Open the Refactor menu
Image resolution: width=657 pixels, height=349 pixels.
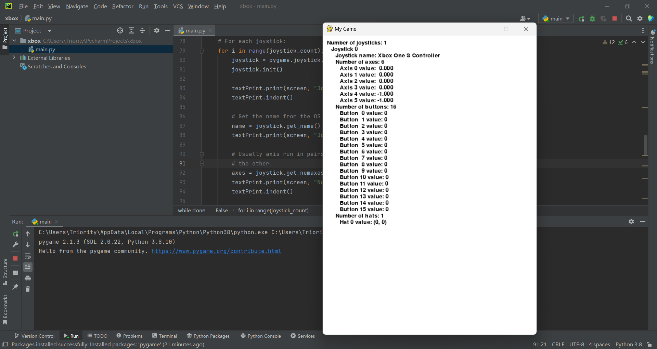pyautogui.click(x=123, y=6)
